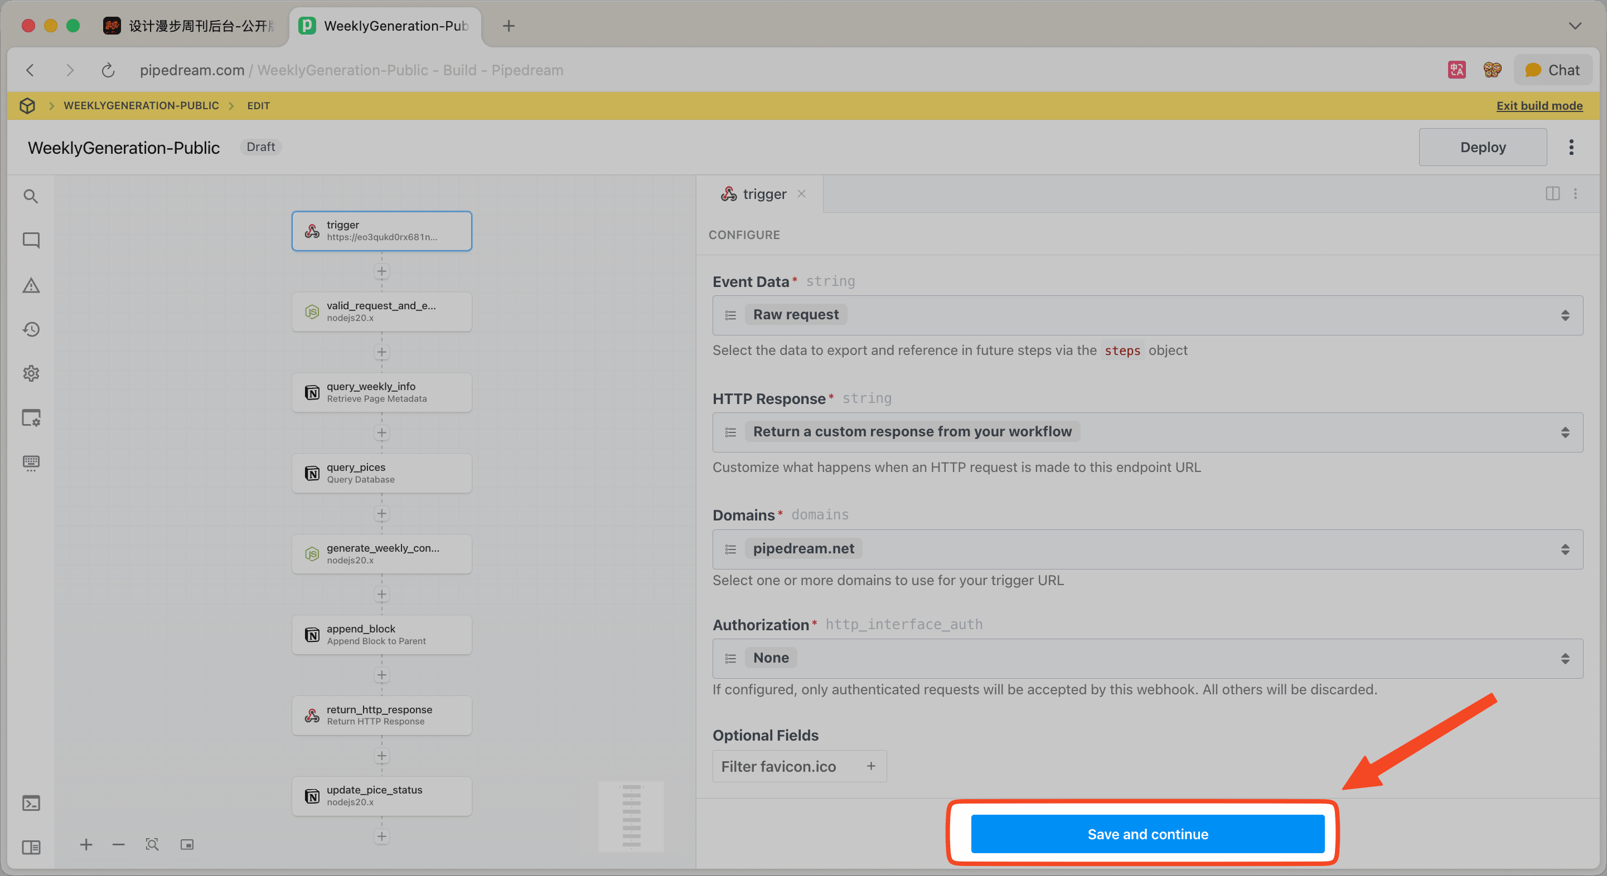Click the search icon in left sidebar
The height and width of the screenshot is (876, 1607).
pyautogui.click(x=31, y=196)
